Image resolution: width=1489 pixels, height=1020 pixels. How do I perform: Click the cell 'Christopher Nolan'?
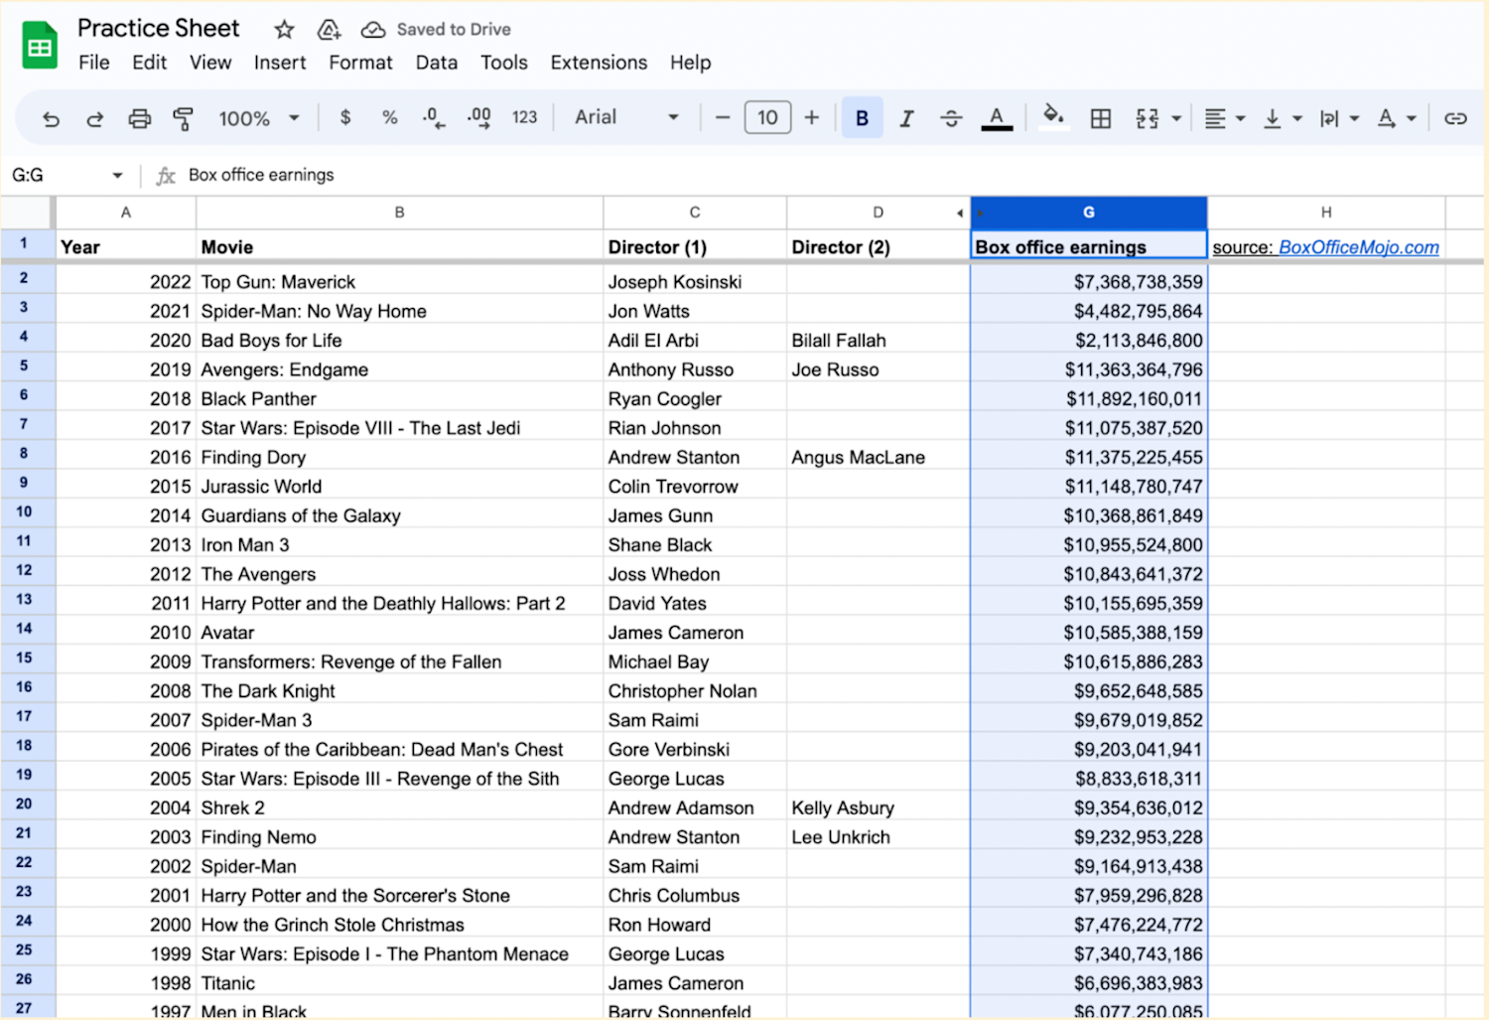tap(695, 691)
